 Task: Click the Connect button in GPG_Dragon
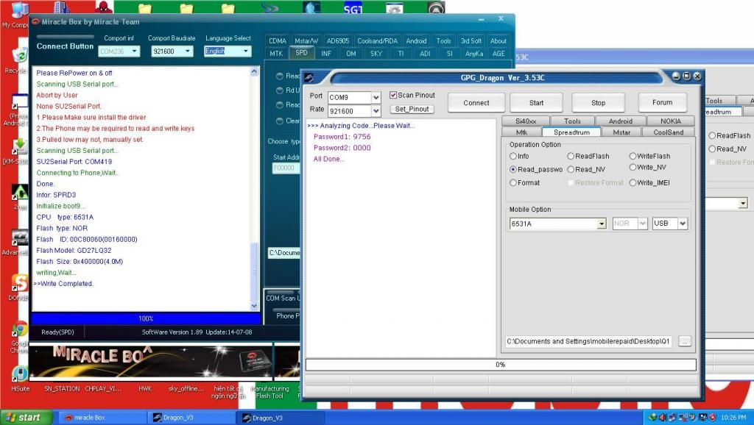click(x=476, y=103)
